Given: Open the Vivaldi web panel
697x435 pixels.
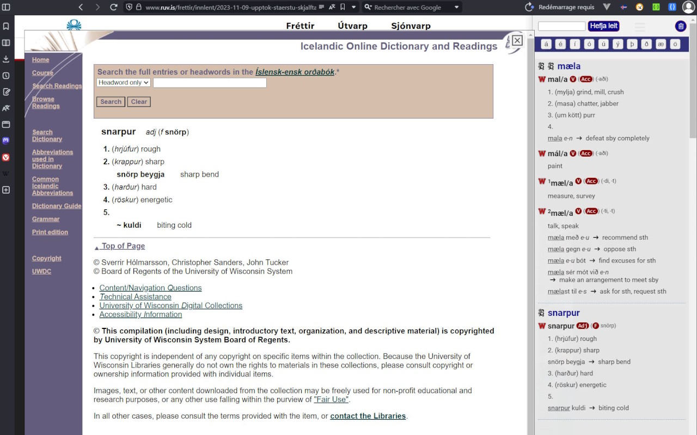Looking at the screenshot, I should (x=6, y=157).
